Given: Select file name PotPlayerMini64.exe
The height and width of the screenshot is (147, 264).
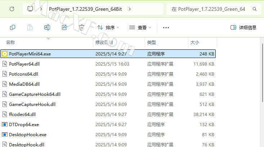Looking at the screenshot, I should 30,54.
